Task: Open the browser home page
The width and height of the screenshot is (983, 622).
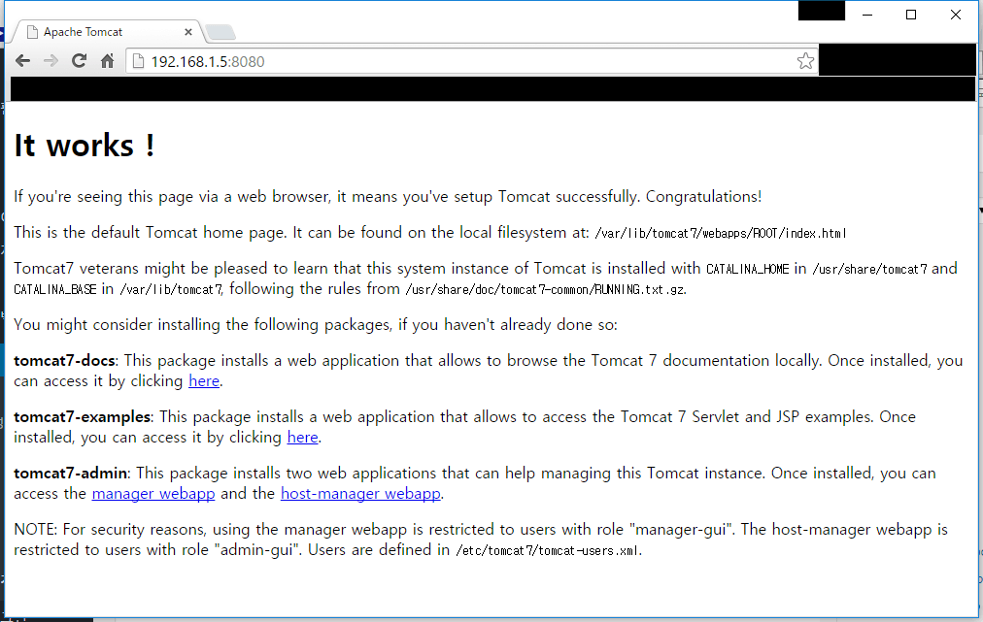Action: point(107,61)
